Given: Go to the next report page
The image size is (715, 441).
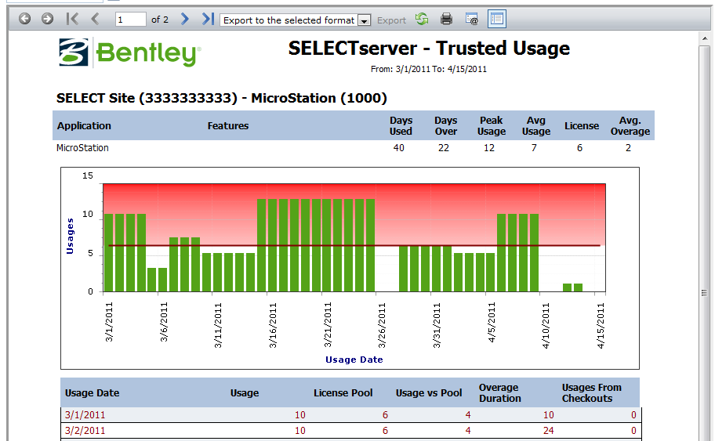Looking at the screenshot, I should click(x=185, y=19).
